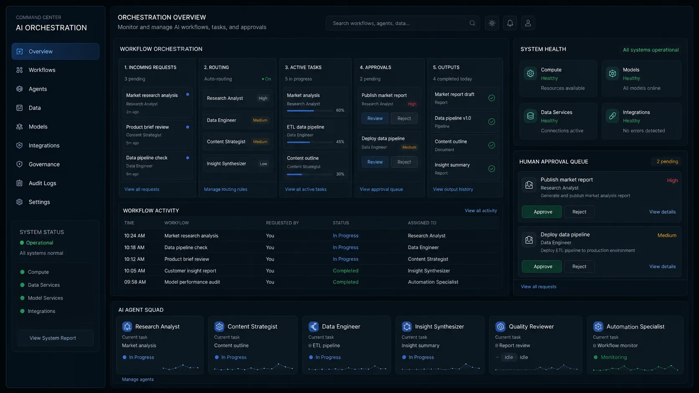
Task: Click the Data Services database icon
Action: (531, 116)
